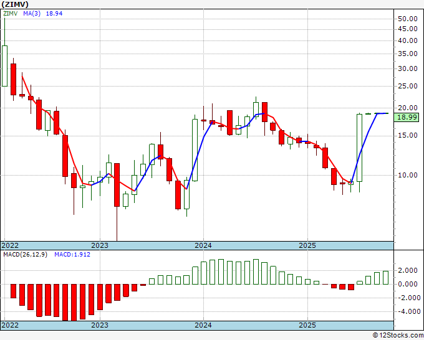Click the 35.00 price axis label
Screen dimensions: 424x340
[408, 54]
